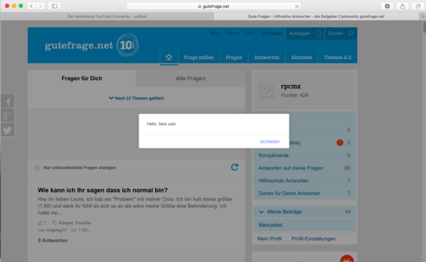Image resolution: width=426 pixels, height=262 pixels.
Task: Click the Ausloggen button
Action: pos(305,33)
